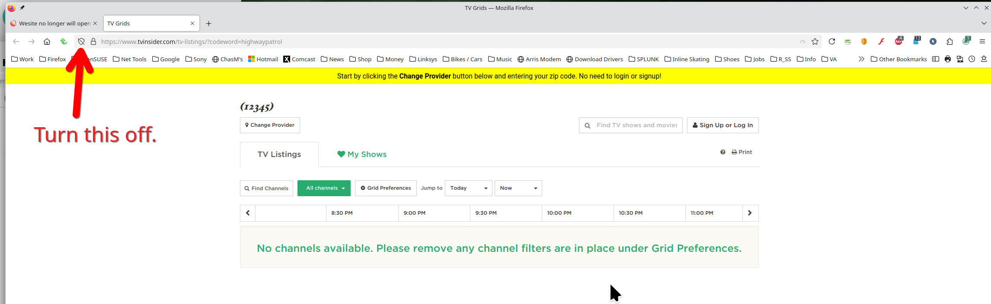Switch to the TV Grids browser tab
991x304 pixels.
pos(147,23)
